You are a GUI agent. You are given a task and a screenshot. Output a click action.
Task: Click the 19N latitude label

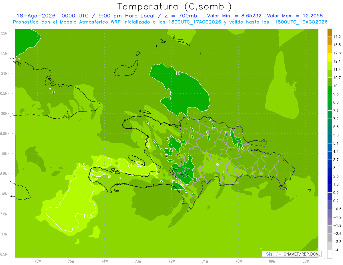pos(5,154)
